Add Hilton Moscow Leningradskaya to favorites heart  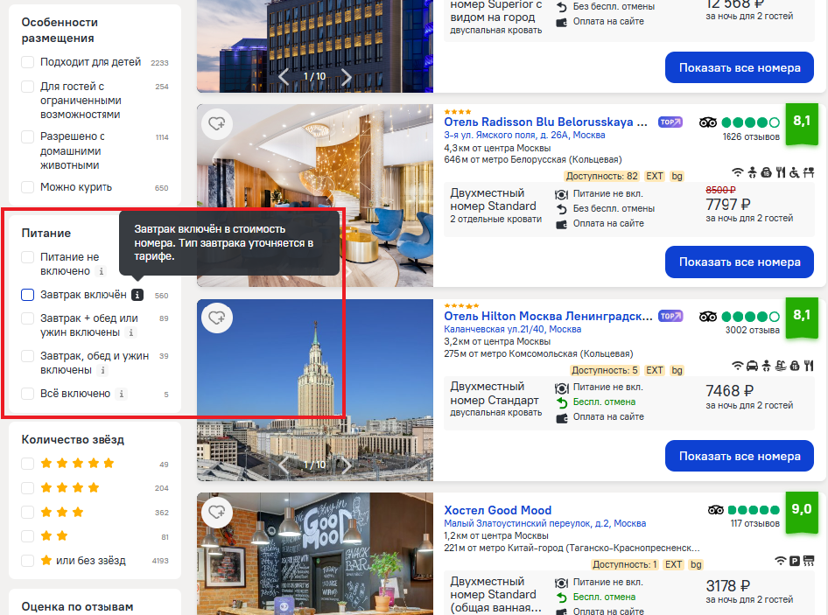click(x=217, y=318)
